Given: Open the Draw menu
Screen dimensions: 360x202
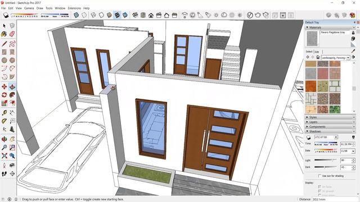Looking at the screenshot, I should click(40, 8).
